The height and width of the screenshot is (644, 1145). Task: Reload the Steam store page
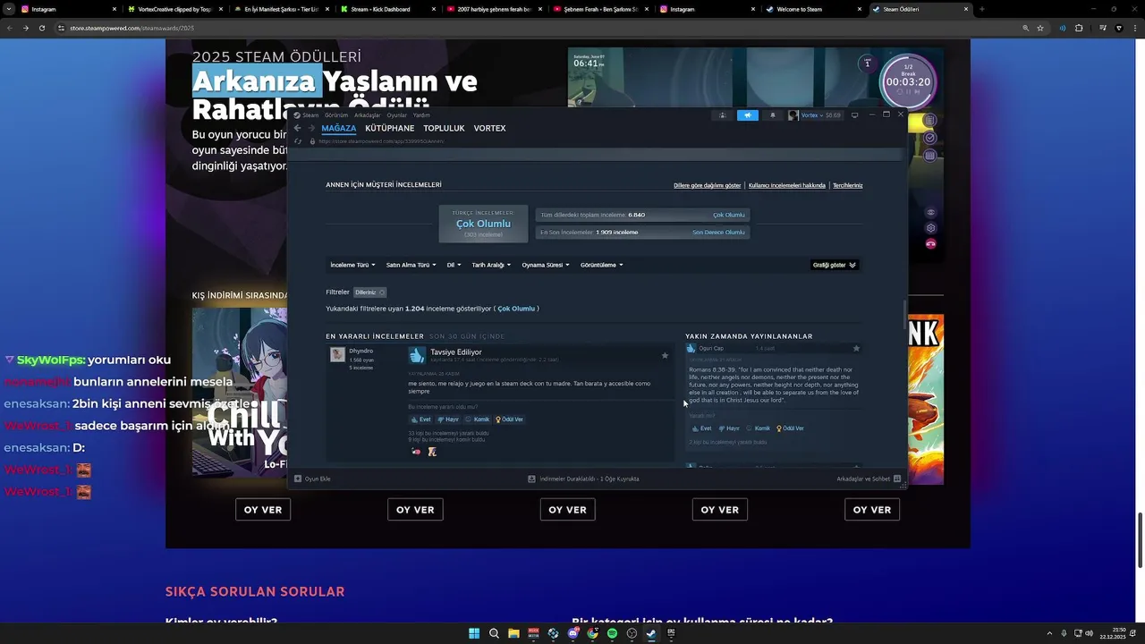(298, 141)
